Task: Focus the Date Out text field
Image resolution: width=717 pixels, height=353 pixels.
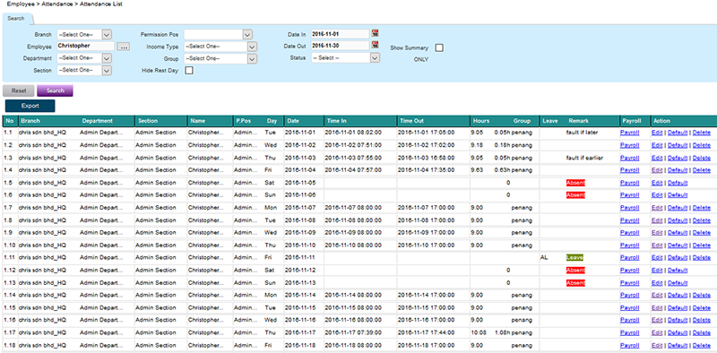Action: point(340,46)
